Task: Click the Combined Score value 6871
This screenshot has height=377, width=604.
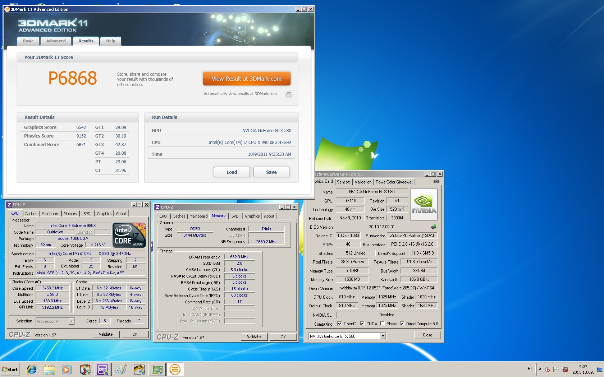Action: [x=81, y=145]
